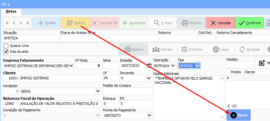Go to the first record navigation arrow
This screenshot has height=121, width=270.
click(x=7, y=23)
